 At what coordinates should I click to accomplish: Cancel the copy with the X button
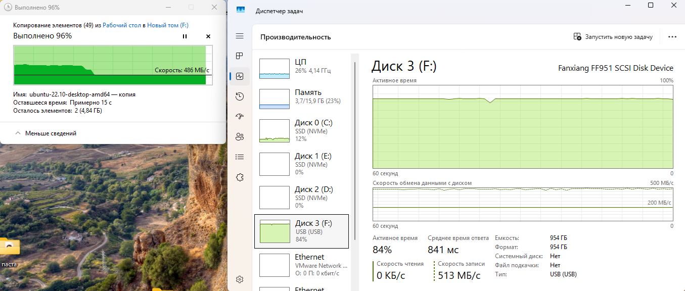pyautogui.click(x=208, y=36)
